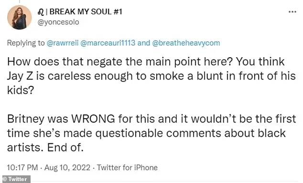This screenshot has width=303, height=183.
Task: Click the tweet's first paragraph about Jay Z
Action: tap(151, 76)
